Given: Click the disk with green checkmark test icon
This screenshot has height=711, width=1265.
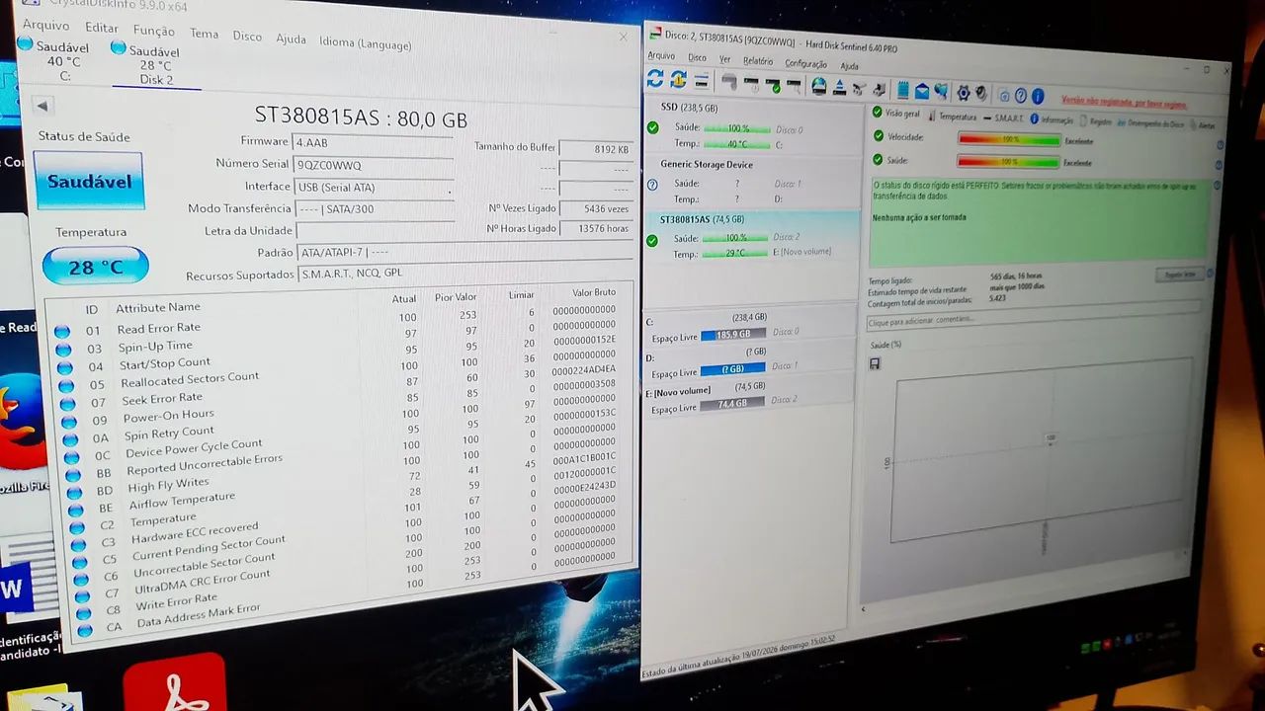Looking at the screenshot, I should coord(773,85).
